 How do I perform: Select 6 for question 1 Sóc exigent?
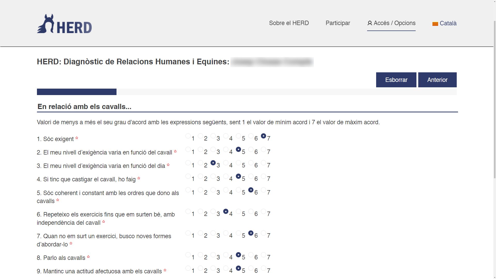251,136
